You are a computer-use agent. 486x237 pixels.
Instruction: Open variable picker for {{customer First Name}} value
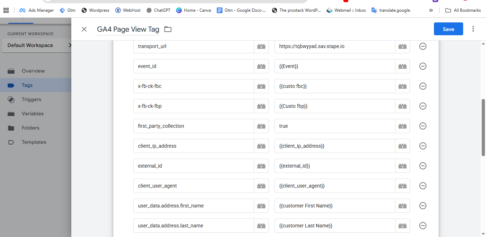(402, 206)
